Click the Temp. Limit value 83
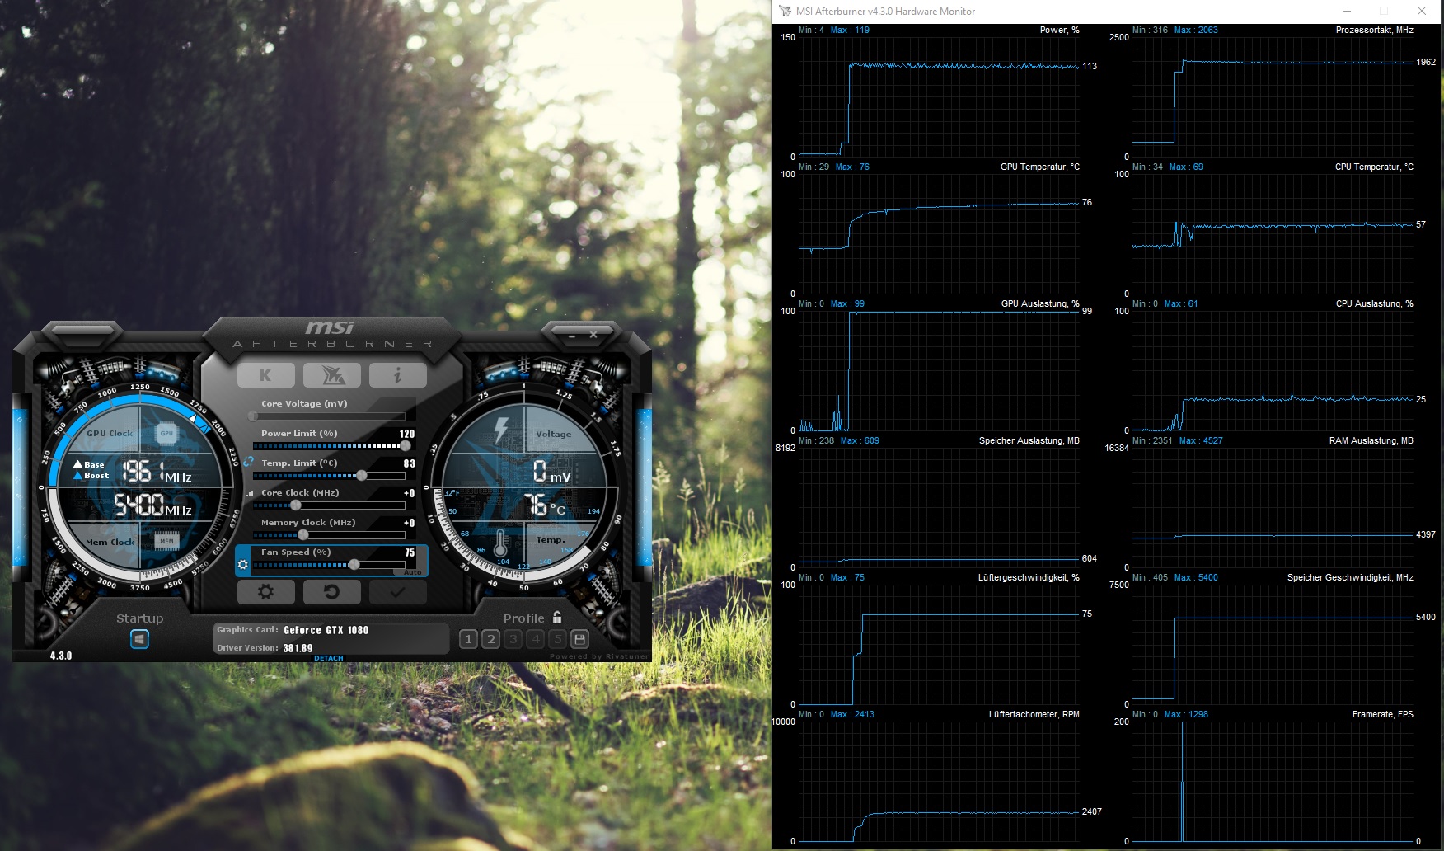 pos(410,463)
